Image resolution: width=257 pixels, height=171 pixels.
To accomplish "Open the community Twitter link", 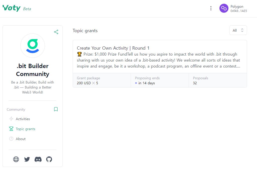I will tap(27, 159).
